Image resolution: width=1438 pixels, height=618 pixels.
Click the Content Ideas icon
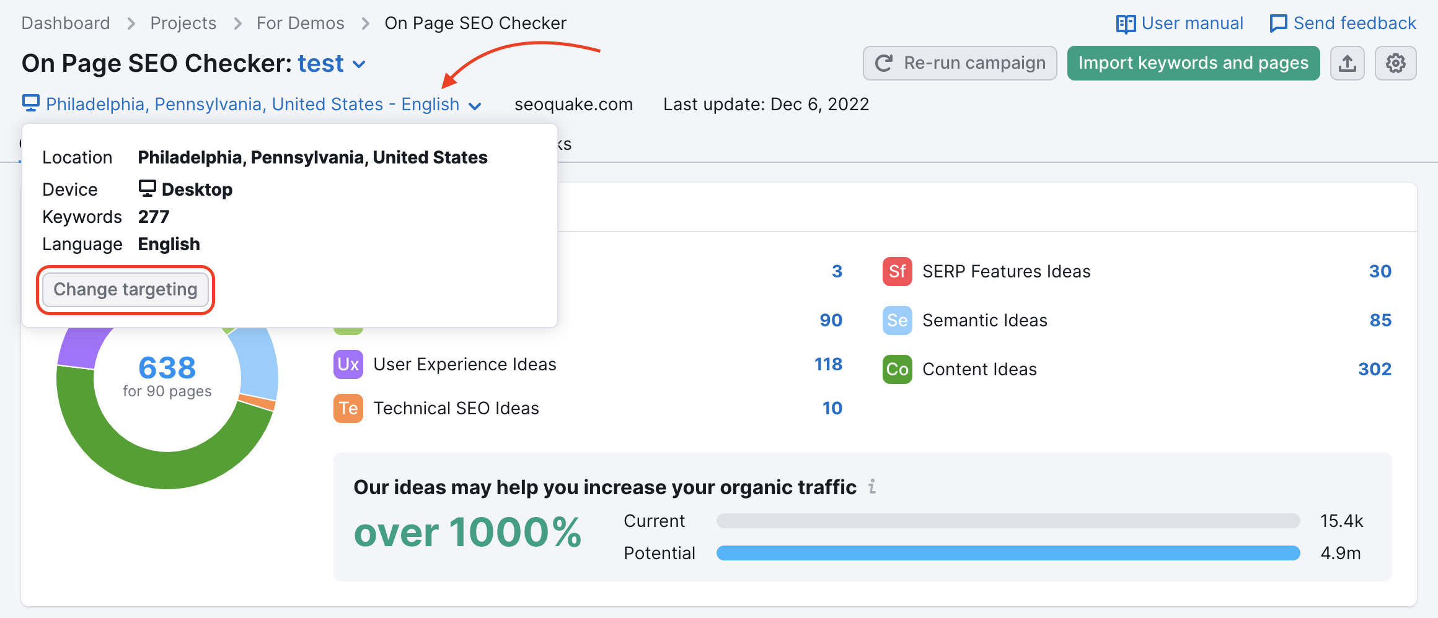tap(897, 369)
